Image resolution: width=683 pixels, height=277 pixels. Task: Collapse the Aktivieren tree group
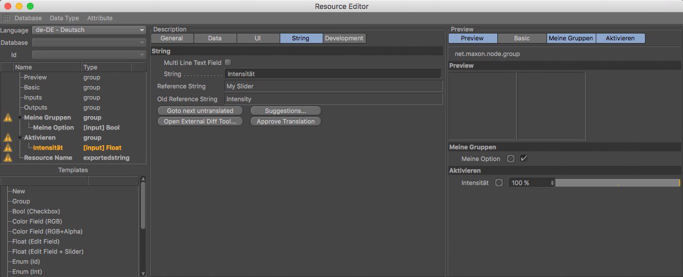coord(21,138)
